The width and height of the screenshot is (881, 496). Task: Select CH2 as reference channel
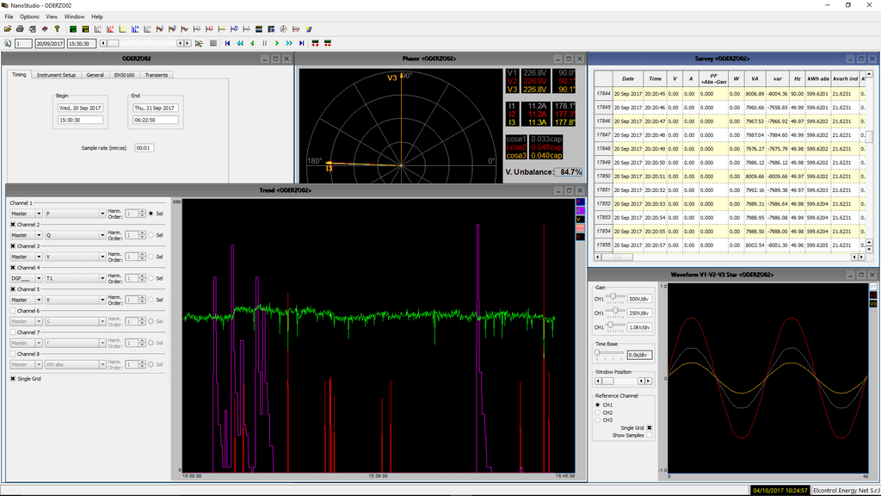(x=599, y=412)
